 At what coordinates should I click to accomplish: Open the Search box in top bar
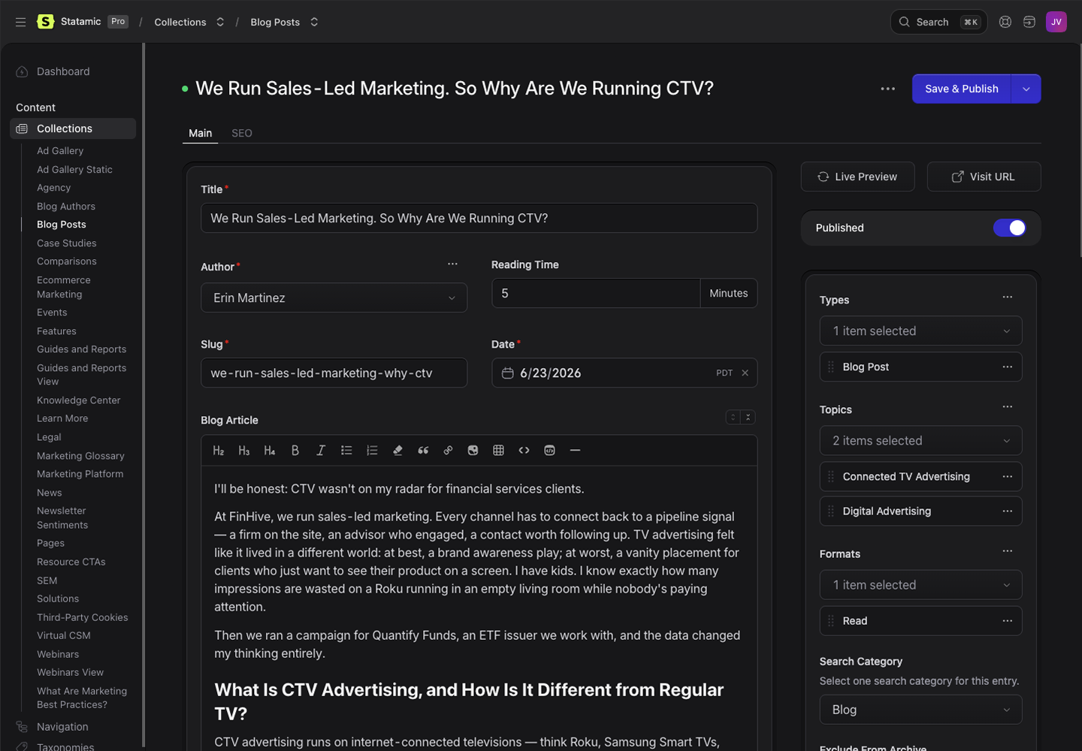[x=938, y=22]
